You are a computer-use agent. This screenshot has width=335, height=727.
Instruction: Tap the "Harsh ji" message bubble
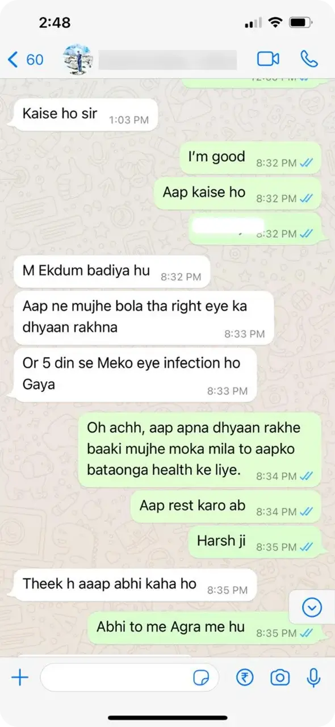click(255, 542)
